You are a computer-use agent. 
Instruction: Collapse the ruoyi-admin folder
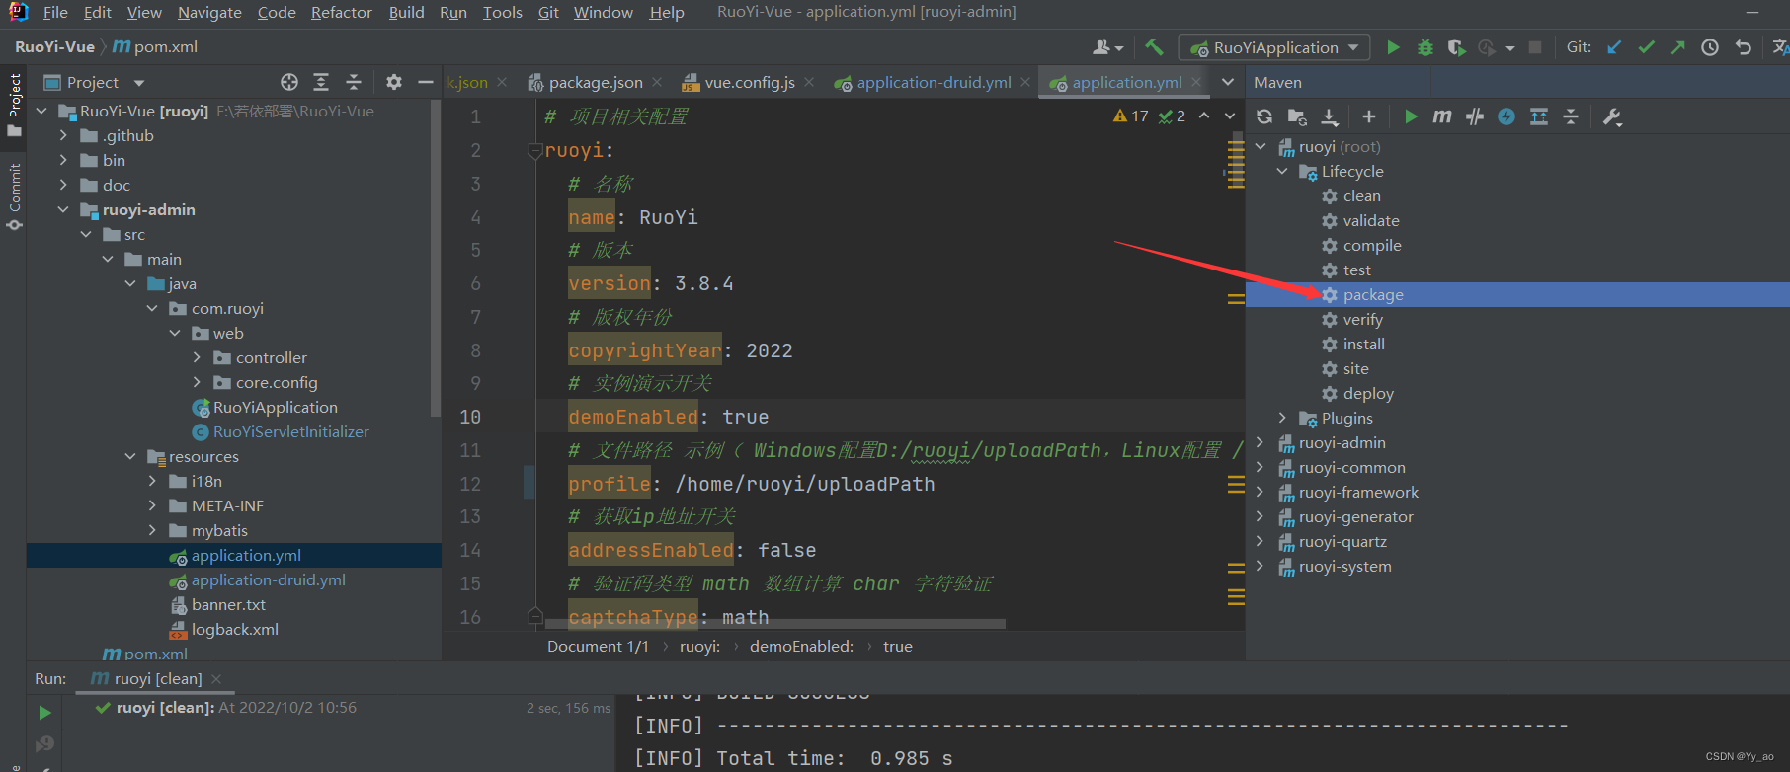tap(63, 209)
